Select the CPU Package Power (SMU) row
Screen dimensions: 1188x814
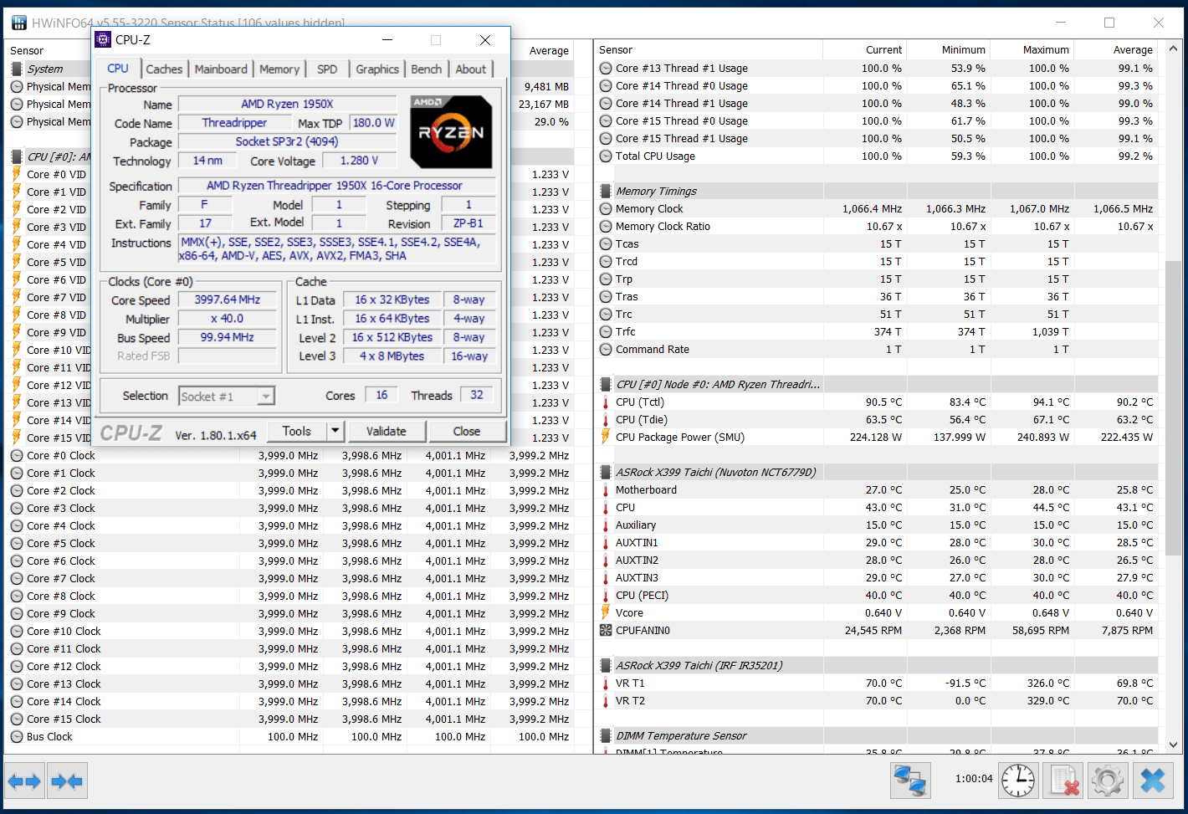(x=877, y=438)
